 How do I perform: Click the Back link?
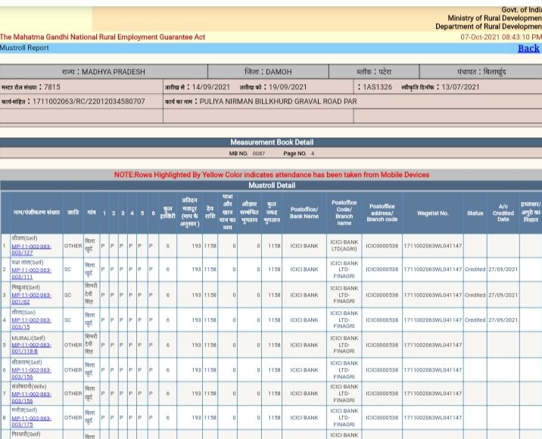[x=528, y=48]
